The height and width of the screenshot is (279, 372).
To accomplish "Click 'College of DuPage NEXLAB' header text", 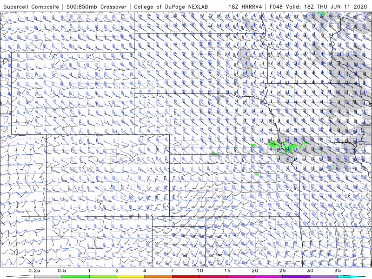I will pyautogui.click(x=171, y=7).
